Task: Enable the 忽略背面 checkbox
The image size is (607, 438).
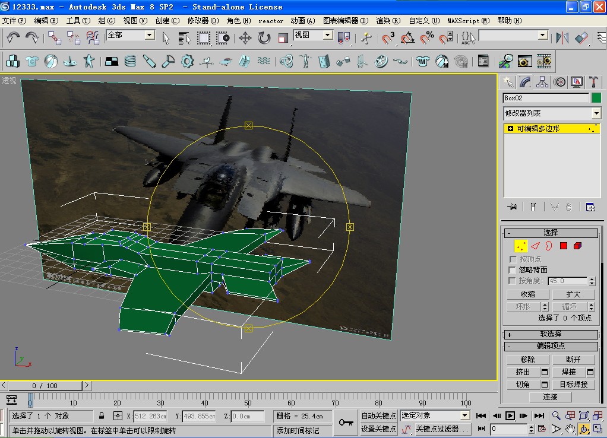Action: tap(513, 269)
